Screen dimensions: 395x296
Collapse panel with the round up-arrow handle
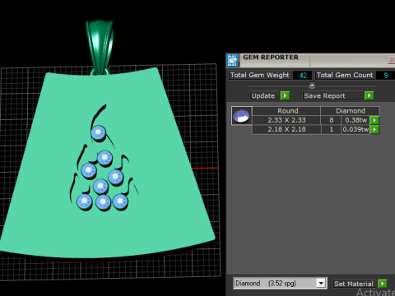(312, 86)
